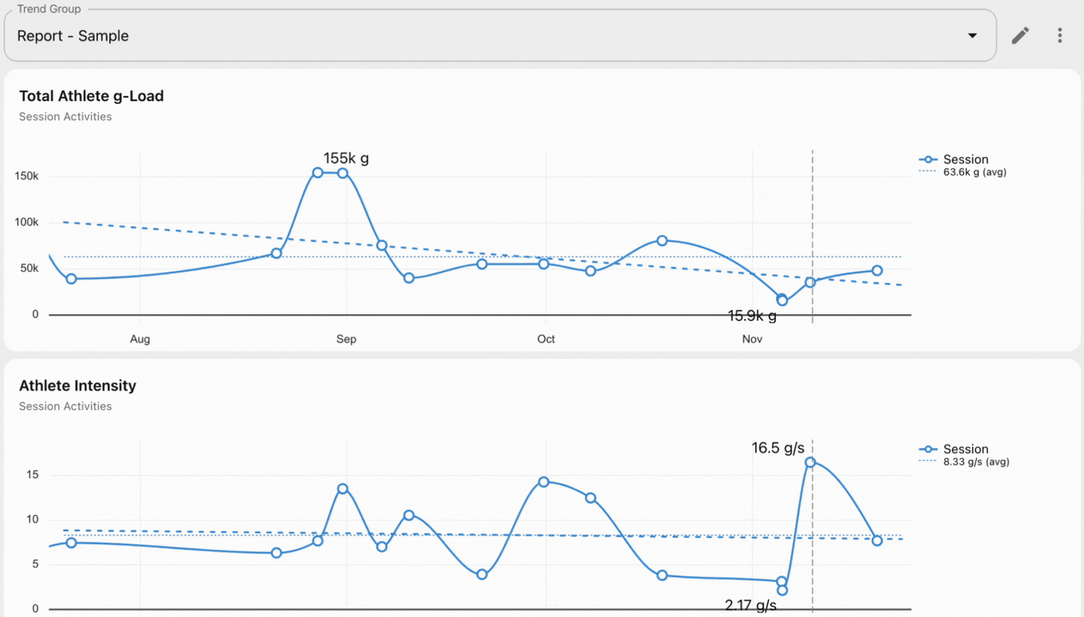Click the Sep label on the g-Load axis

coord(346,339)
